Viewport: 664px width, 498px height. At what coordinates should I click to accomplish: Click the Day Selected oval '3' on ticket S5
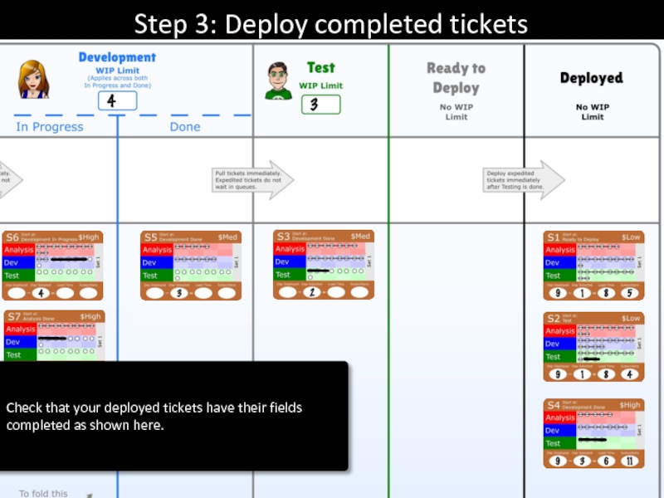(x=179, y=293)
